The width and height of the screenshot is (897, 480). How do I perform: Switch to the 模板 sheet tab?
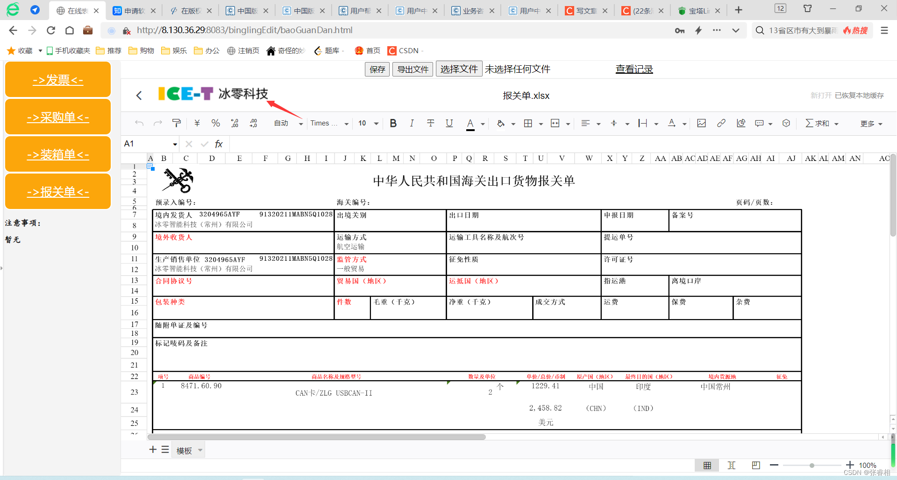pyautogui.click(x=185, y=450)
